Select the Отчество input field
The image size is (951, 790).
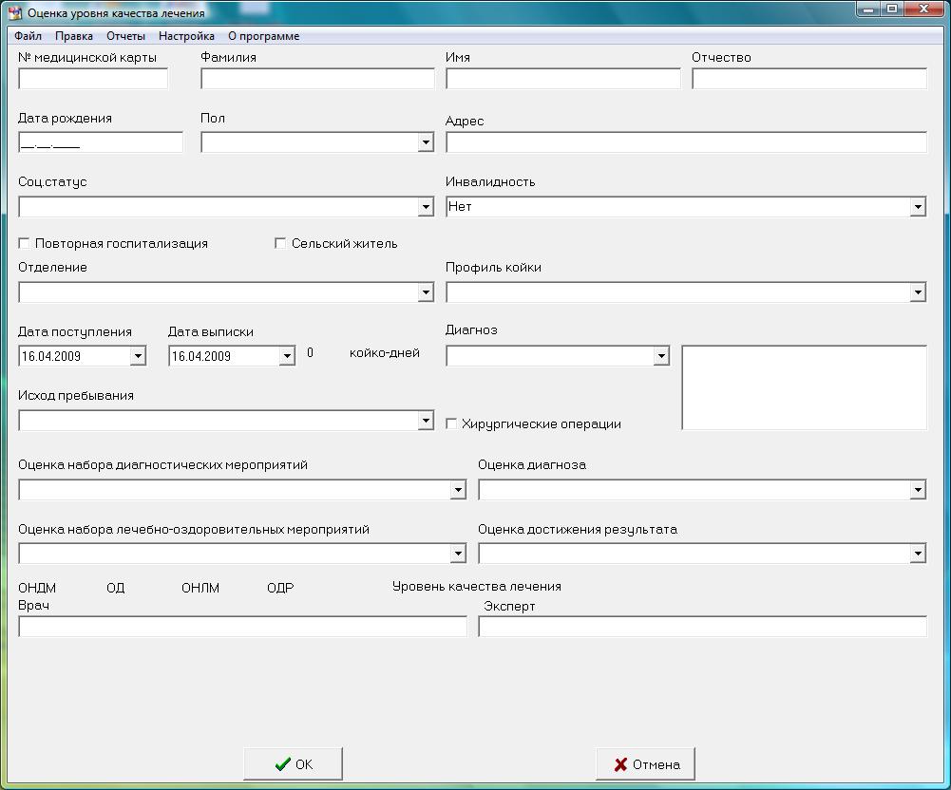tap(809, 79)
